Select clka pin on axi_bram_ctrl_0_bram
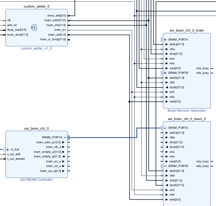This screenshot has height=206, width=216. [172, 49]
